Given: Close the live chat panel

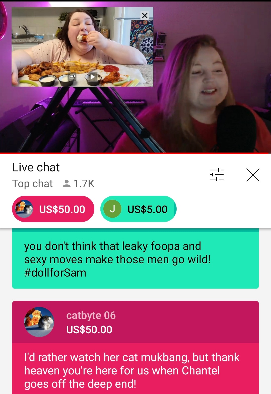Looking at the screenshot, I should pyautogui.click(x=253, y=175).
